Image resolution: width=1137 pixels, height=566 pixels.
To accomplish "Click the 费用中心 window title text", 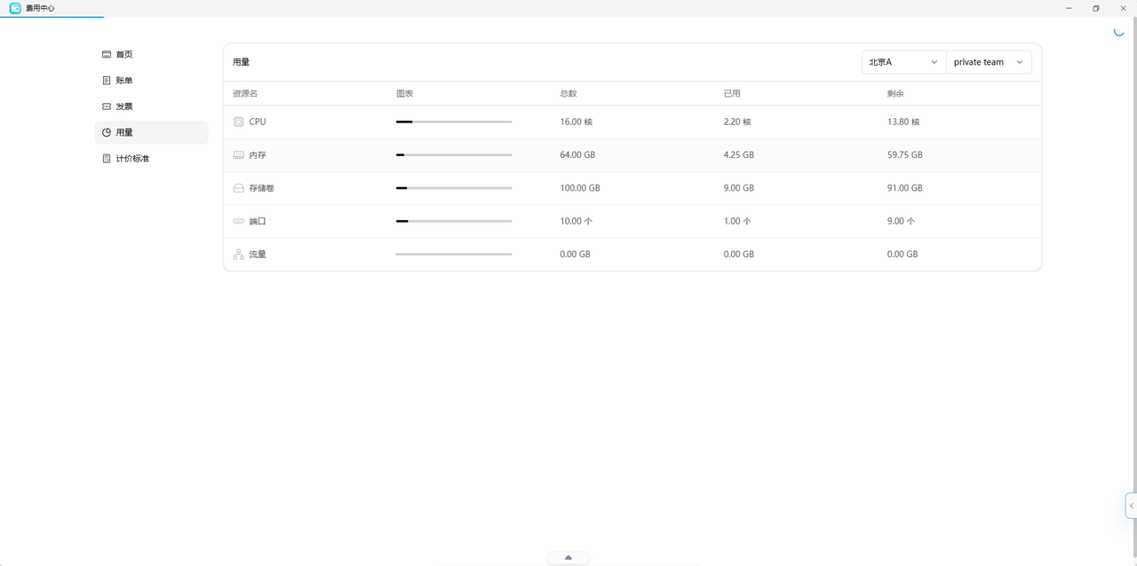I will click(40, 8).
